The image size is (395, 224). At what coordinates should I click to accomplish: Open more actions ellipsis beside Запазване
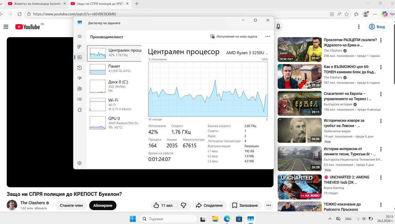click(269, 205)
